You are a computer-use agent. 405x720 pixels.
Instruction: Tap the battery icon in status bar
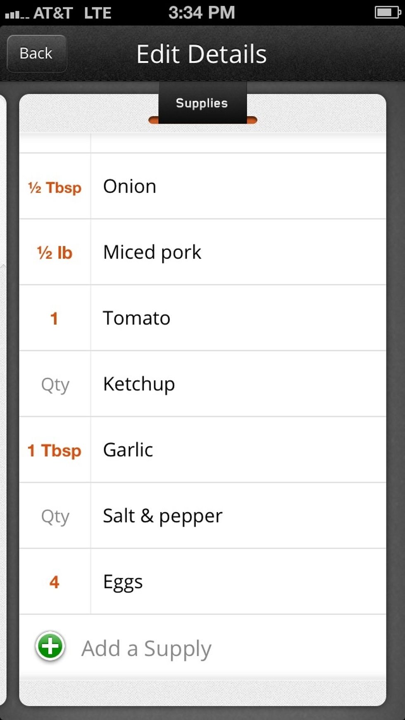pyautogui.click(x=387, y=12)
